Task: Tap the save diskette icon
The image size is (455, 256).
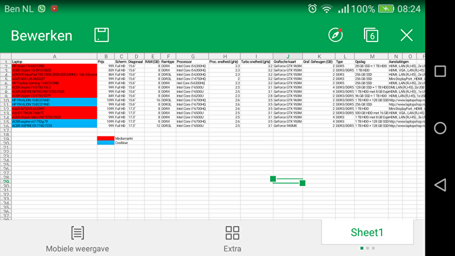Action: pos(102,35)
